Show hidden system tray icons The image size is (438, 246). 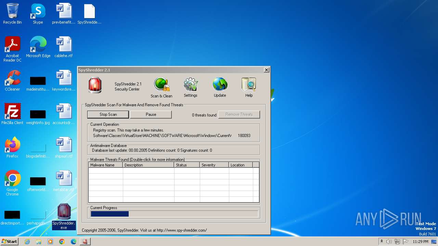pos(382,242)
